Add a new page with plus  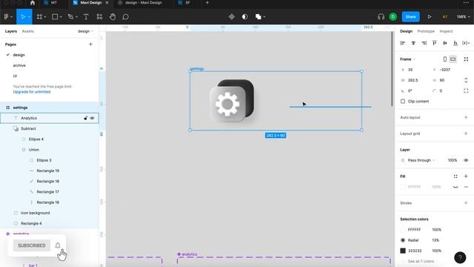tap(90, 44)
